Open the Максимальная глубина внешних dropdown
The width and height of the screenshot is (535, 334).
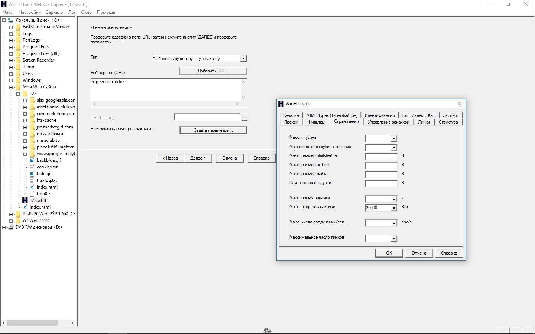tap(394, 148)
